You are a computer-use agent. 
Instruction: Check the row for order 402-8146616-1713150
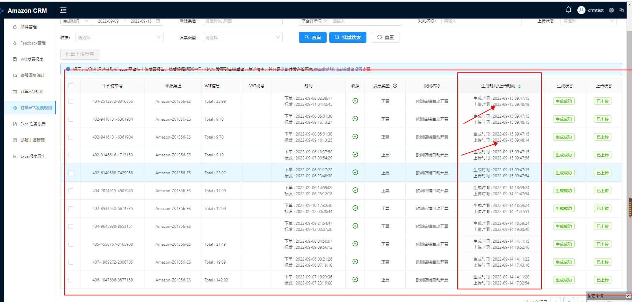pyautogui.click(x=71, y=155)
